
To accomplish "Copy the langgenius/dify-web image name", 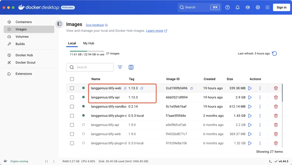I will tap(125, 88).
